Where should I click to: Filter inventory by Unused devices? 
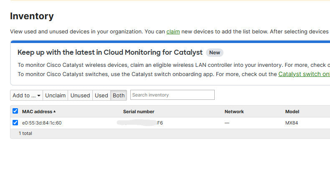tap(80, 95)
